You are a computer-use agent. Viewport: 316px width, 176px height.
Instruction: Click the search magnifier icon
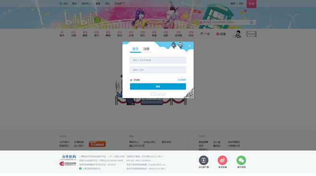click(x=251, y=22)
